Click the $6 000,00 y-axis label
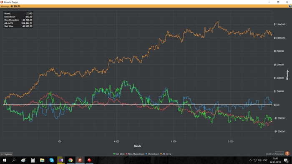The height and width of the screenshot is (164, 292). point(279,65)
